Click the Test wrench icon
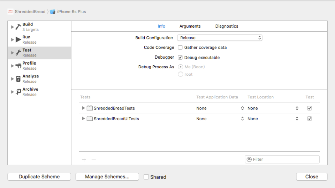The height and width of the screenshot is (188, 335). (x=18, y=53)
